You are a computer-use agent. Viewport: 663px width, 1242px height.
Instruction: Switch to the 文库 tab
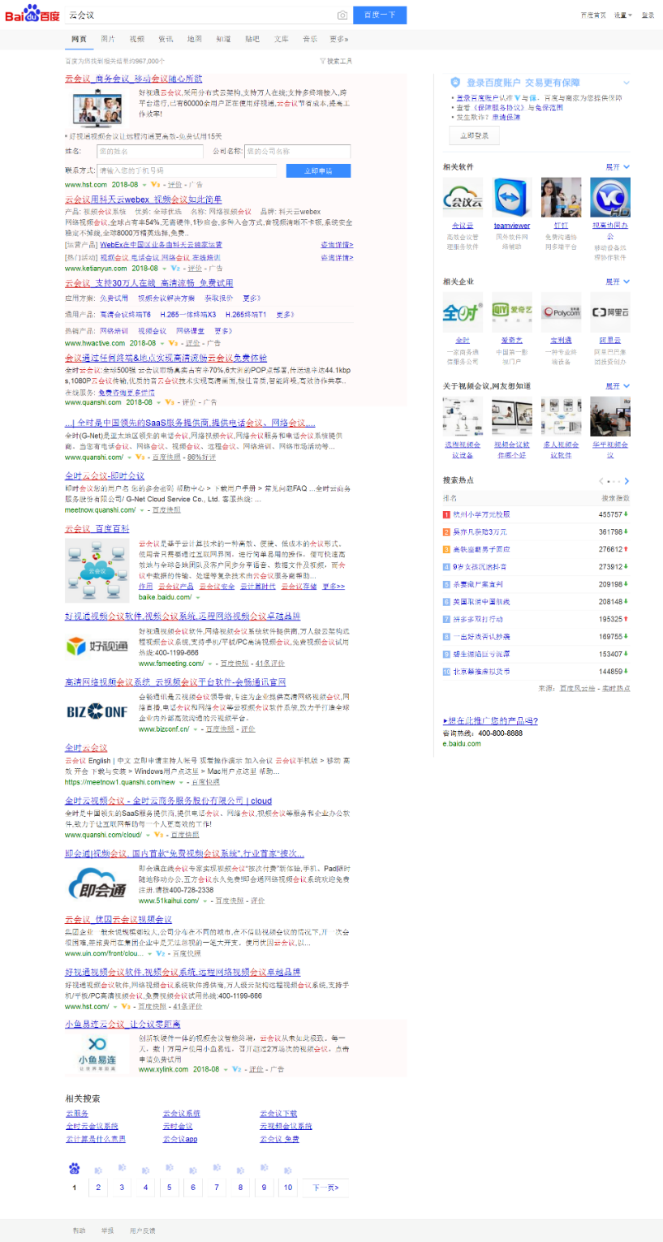281,39
